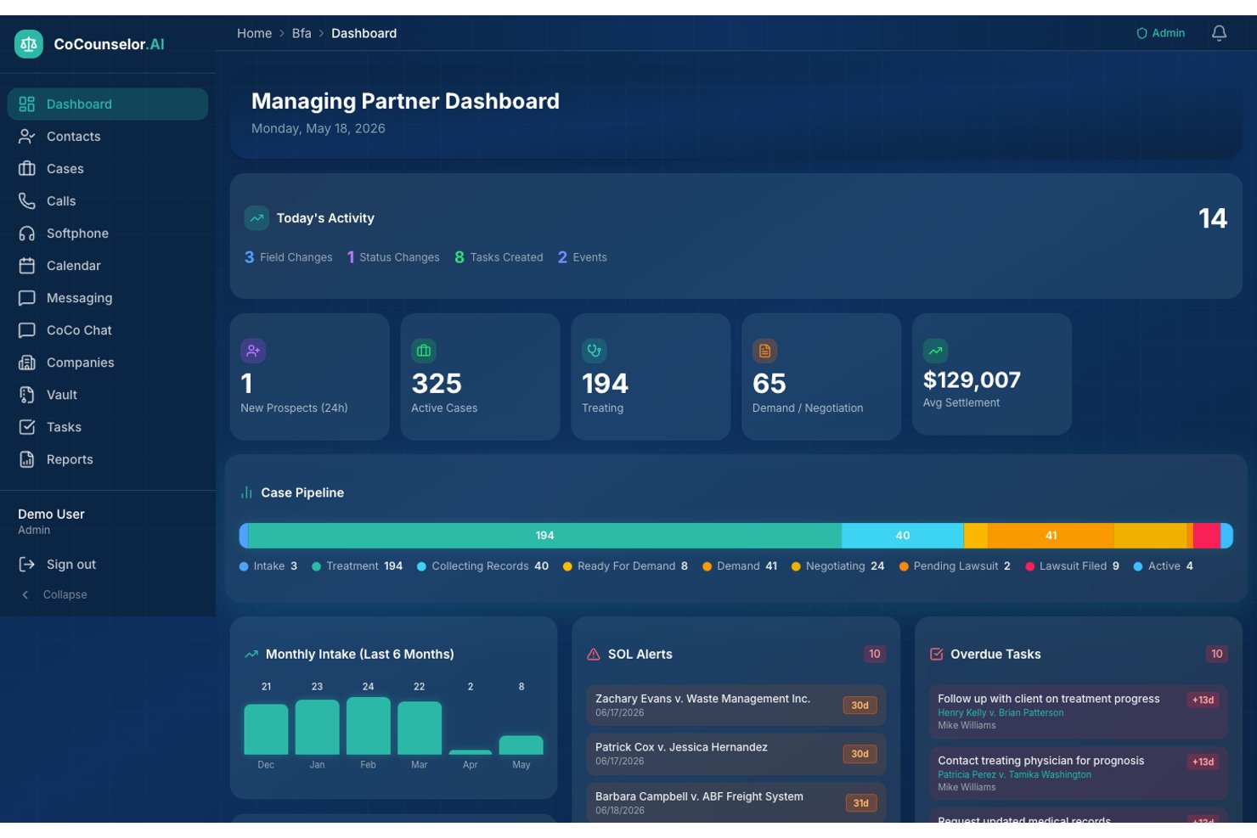Click the New Prospects user-plus icon
The image size is (1257, 838).
click(253, 351)
